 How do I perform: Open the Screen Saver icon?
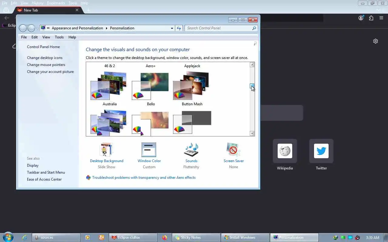[233, 150]
